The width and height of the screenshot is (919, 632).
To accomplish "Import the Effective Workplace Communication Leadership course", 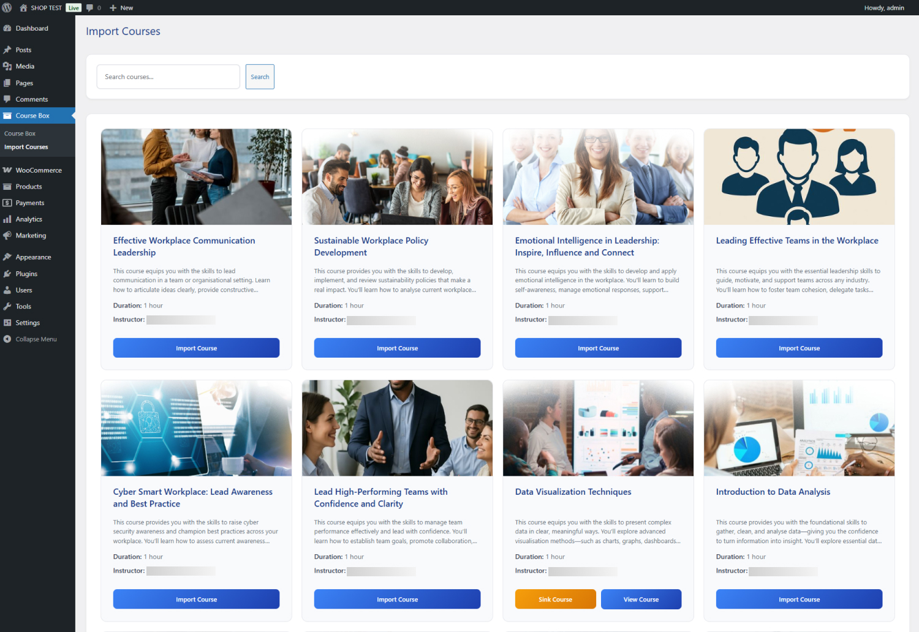I will point(196,348).
